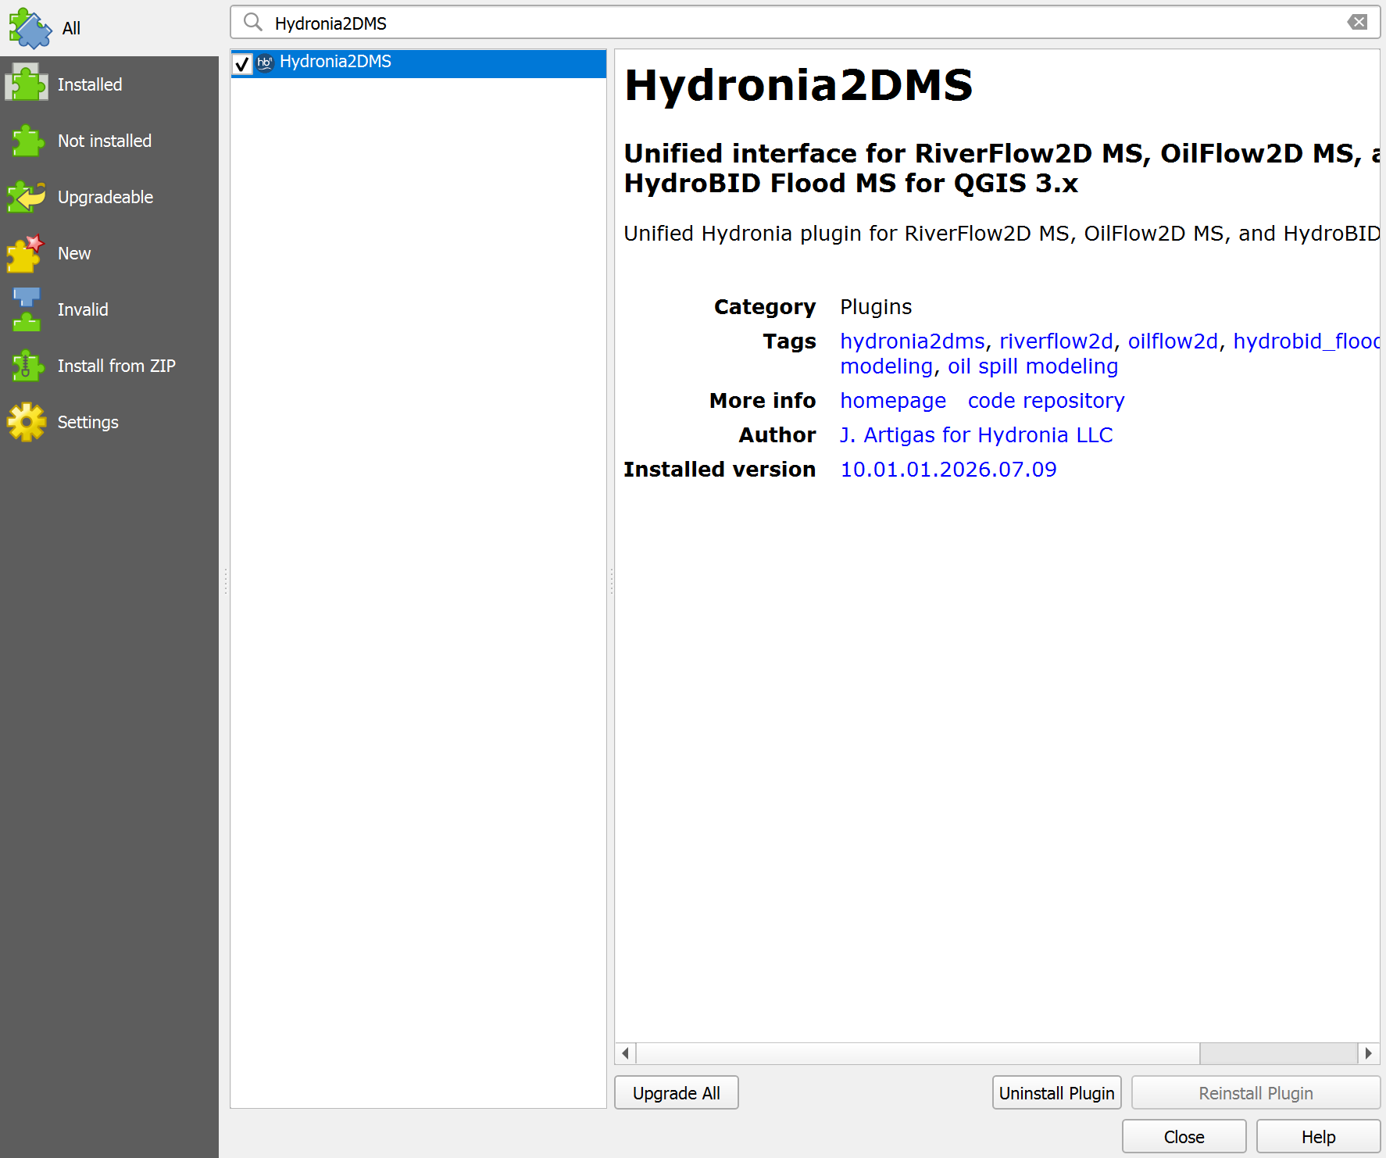Image resolution: width=1386 pixels, height=1158 pixels.
Task: Click the Hydronia2DMS plugin logo icon
Action: 265,63
